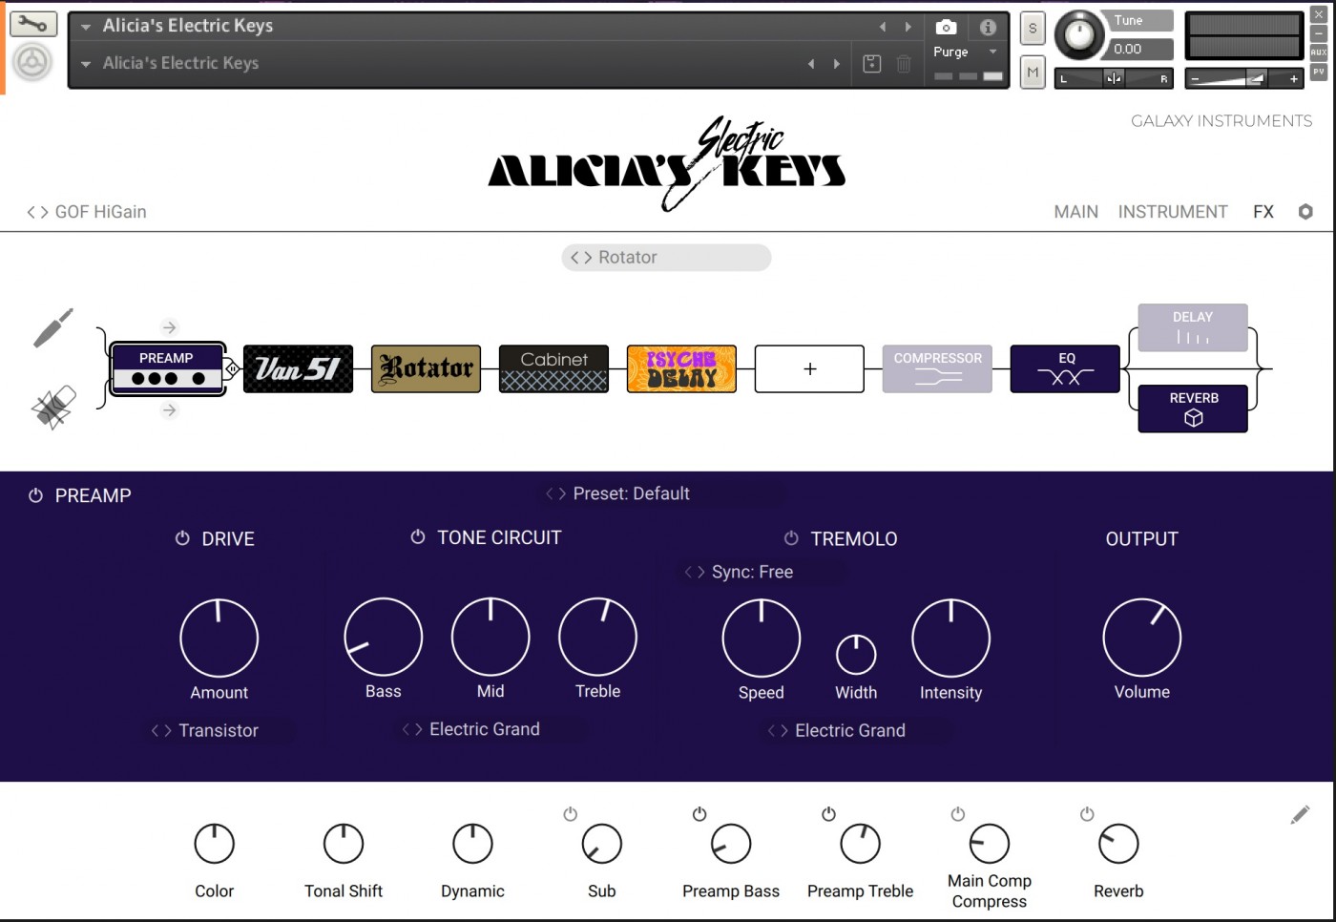Toggle the PREAMP power button
Image resolution: width=1336 pixels, height=922 pixels.
pyautogui.click(x=35, y=495)
